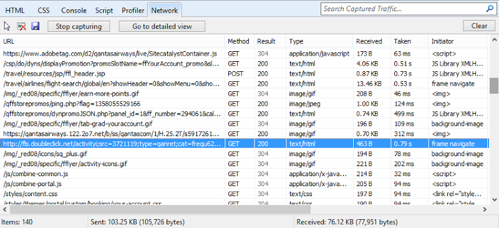The height and width of the screenshot is (228, 499).
Task: Select the SitecatalystContainer.js request row
Action: pyautogui.click(x=244, y=54)
